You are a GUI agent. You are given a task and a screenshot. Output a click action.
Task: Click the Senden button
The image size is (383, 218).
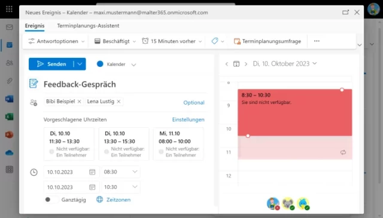pos(51,64)
